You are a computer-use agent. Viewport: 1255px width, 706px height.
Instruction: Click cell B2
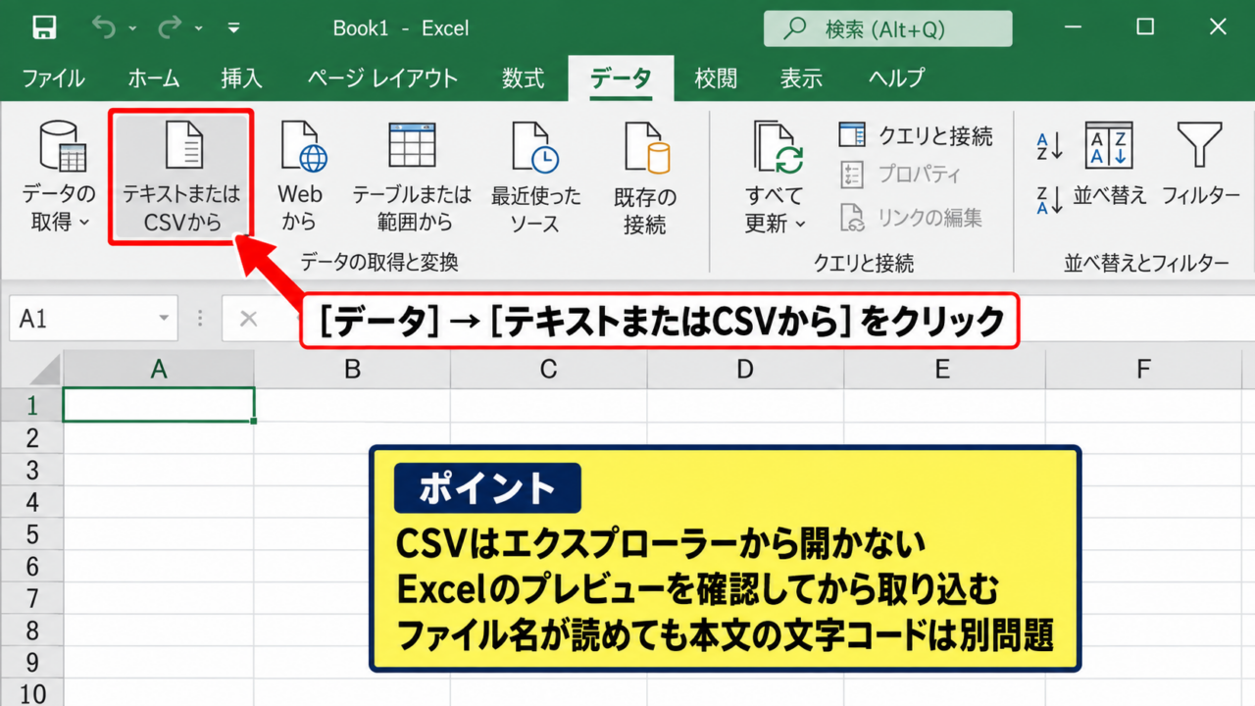(353, 437)
